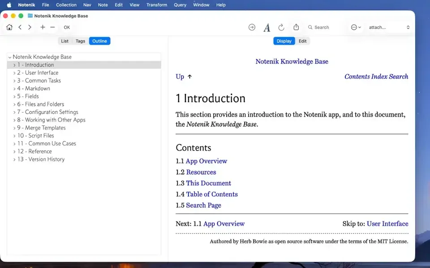Go forward with the right chevron
430x268 pixels.
[30, 27]
